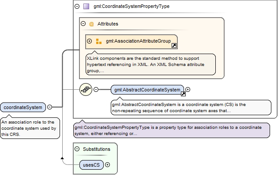Screen dimensions: 278x175
Task: Collapse the gml:CoordinateSystemPropertyType box
Action: [x=77, y=6]
